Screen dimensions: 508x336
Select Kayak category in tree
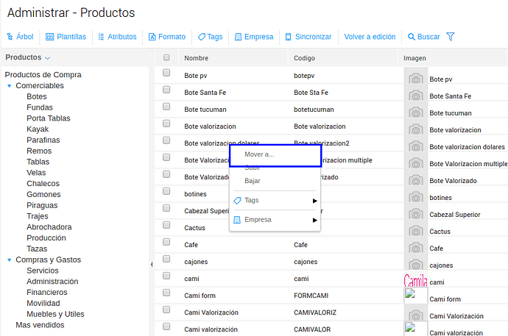37,129
